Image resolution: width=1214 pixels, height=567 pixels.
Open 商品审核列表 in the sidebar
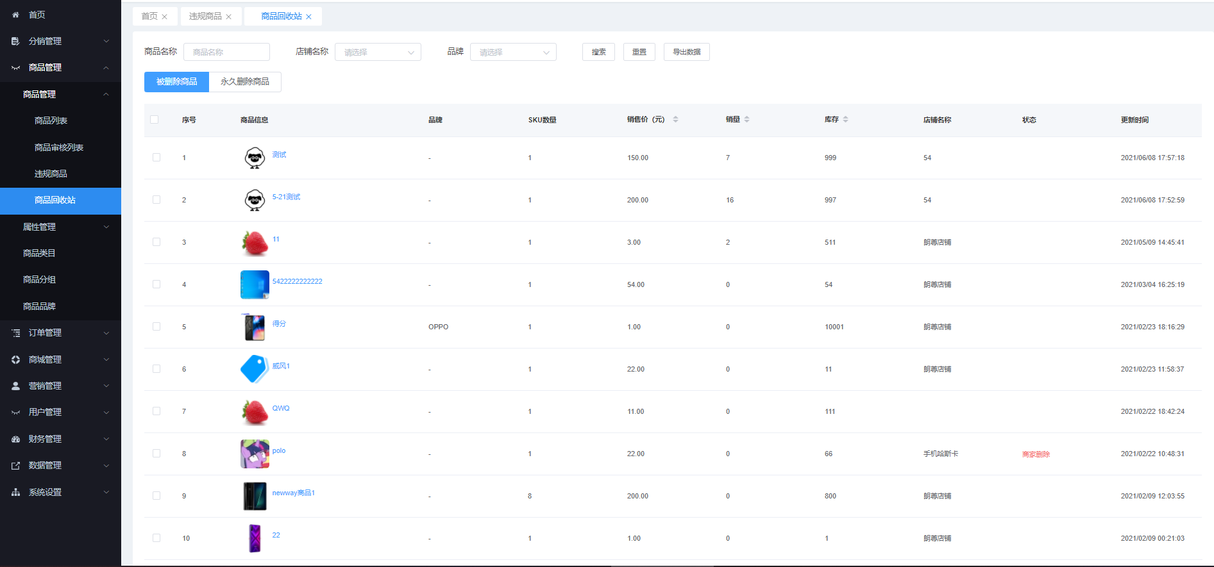[59, 147]
